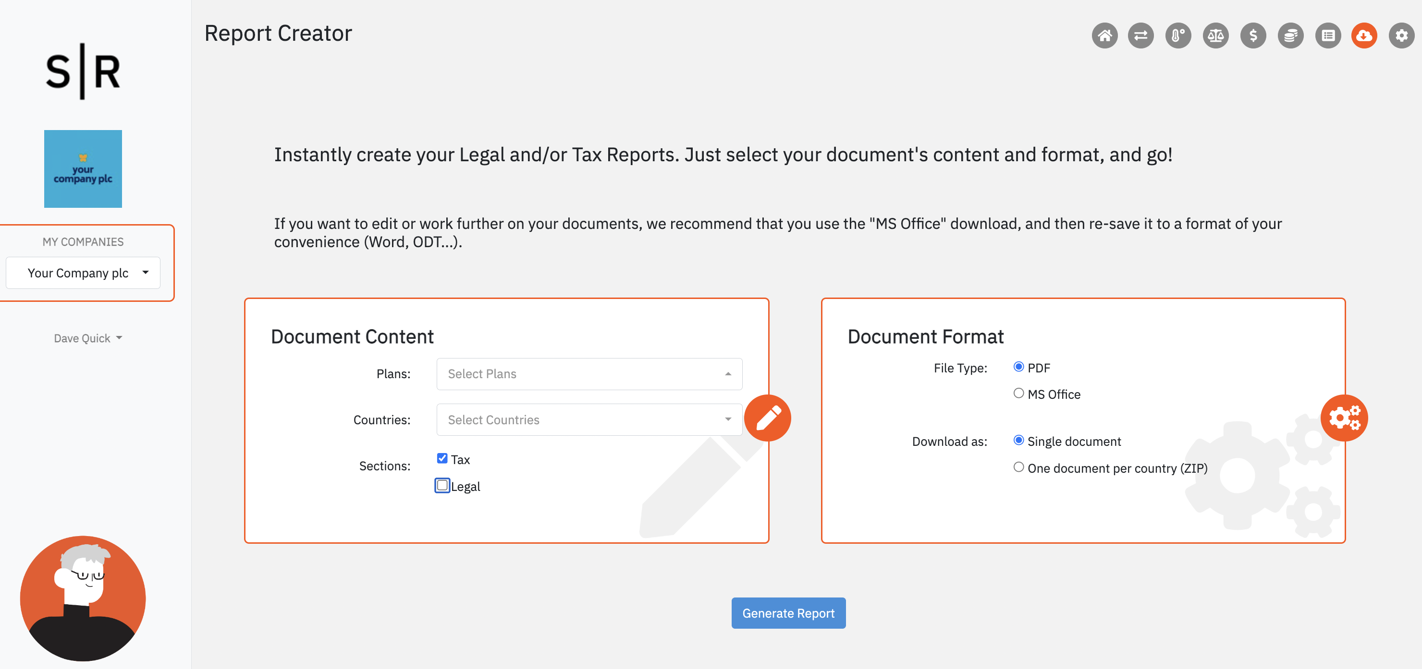
Task: Choose Single document download option
Action: coord(1018,440)
